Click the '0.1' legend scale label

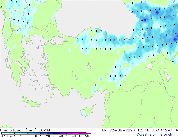3,136
